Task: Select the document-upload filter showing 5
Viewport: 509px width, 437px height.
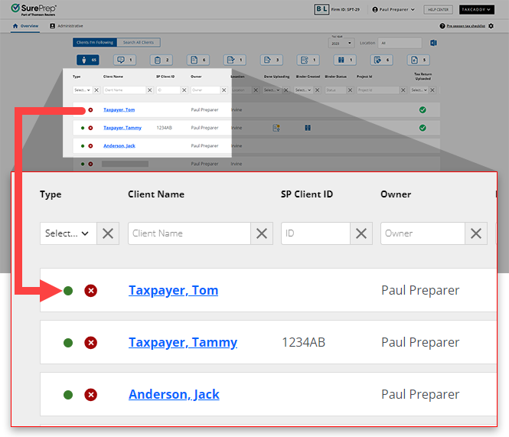Action: tap(418, 60)
